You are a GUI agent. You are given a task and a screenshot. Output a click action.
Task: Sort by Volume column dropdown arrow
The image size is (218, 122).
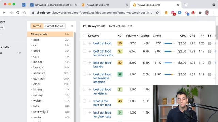pyautogui.click(x=137, y=36)
